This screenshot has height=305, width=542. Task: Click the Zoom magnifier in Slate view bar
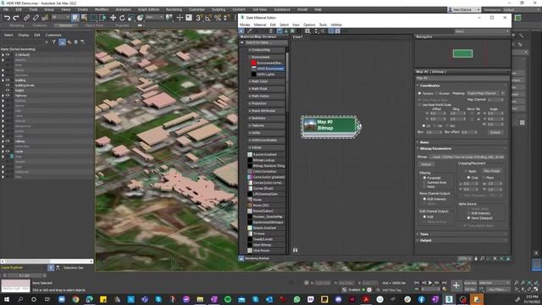pyautogui.click(x=482, y=258)
